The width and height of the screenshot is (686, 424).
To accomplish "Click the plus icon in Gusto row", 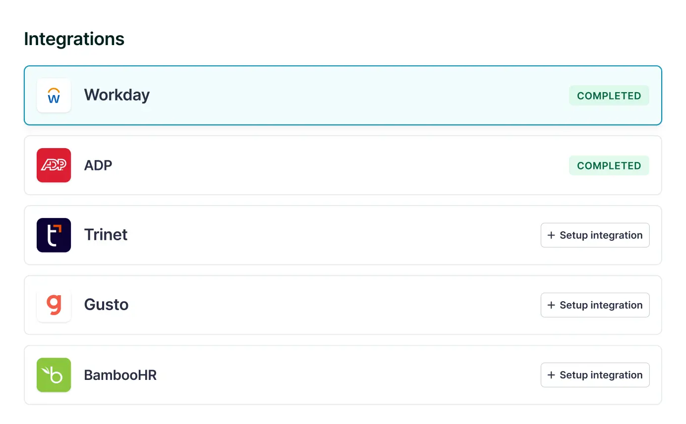I will point(551,305).
